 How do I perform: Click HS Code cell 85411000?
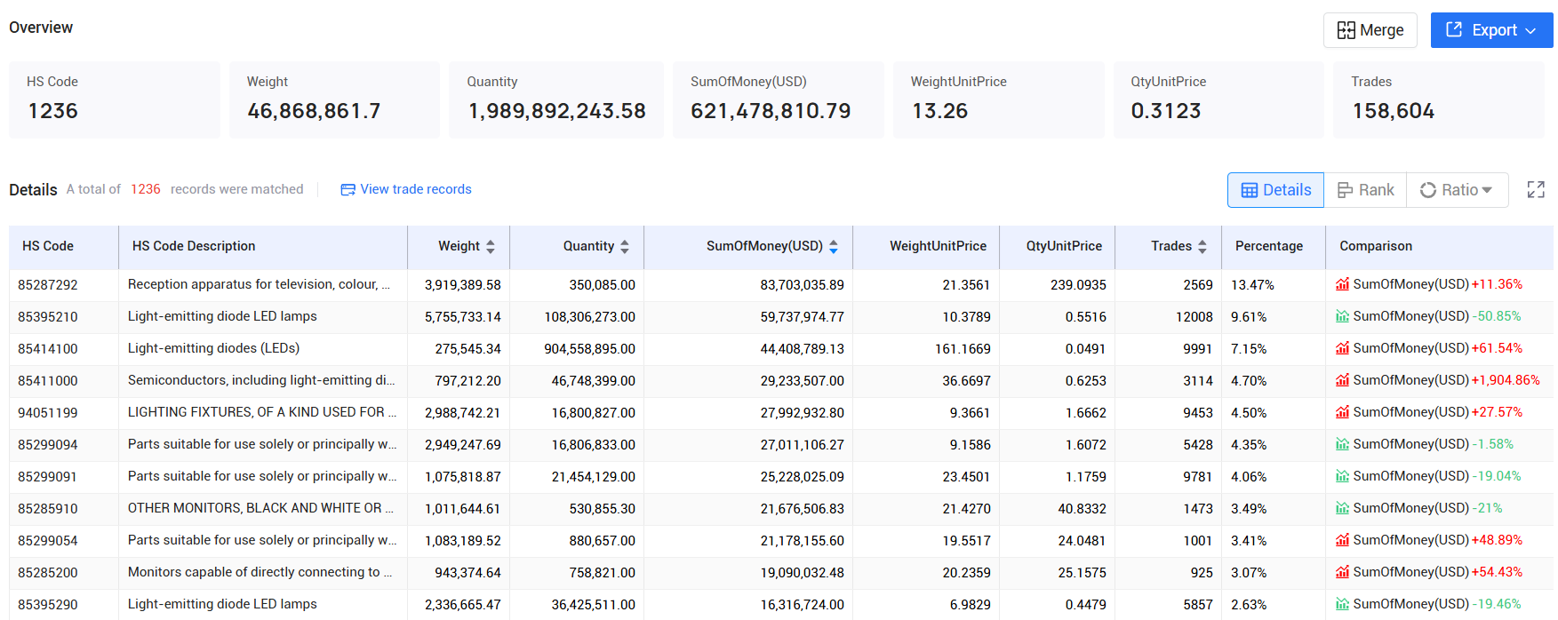pyautogui.click(x=48, y=381)
